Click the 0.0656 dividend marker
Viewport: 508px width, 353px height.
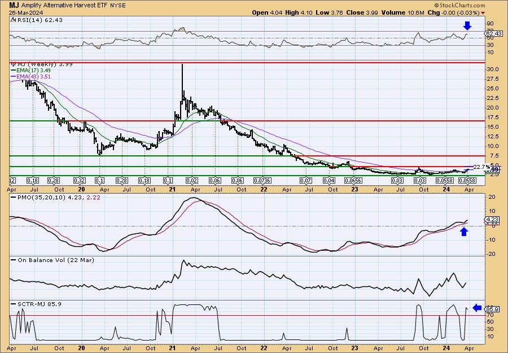(353, 181)
